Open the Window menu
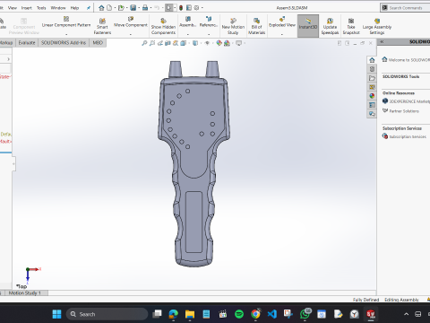The width and height of the screenshot is (430, 323). [58, 8]
